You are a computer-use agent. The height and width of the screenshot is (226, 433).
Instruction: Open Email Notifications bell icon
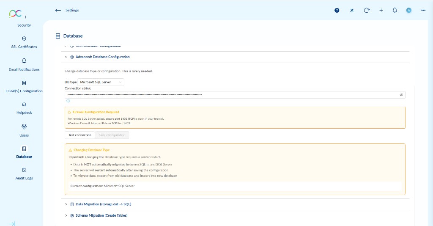[24, 61]
